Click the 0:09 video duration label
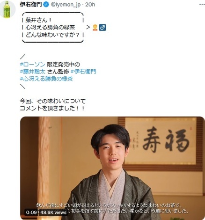The height and width of the screenshot is (220, 205). coord(31,213)
